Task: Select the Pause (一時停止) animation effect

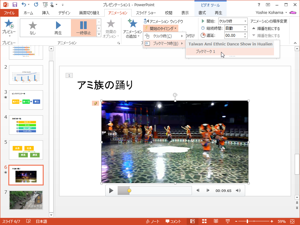Action: pyautogui.click(x=83, y=27)
